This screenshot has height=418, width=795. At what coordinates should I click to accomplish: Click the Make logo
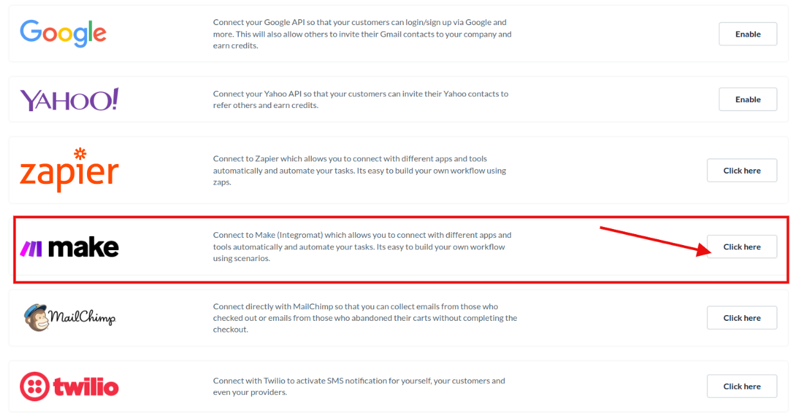(x=70, y=248)
